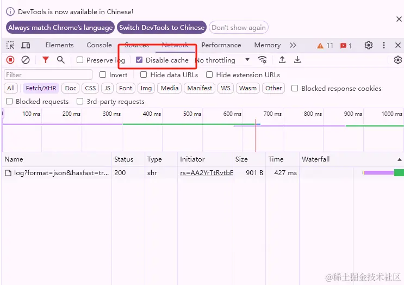Enable the Preserve log checkbox
The image size is (404, 285).
(x=80, y=60)
